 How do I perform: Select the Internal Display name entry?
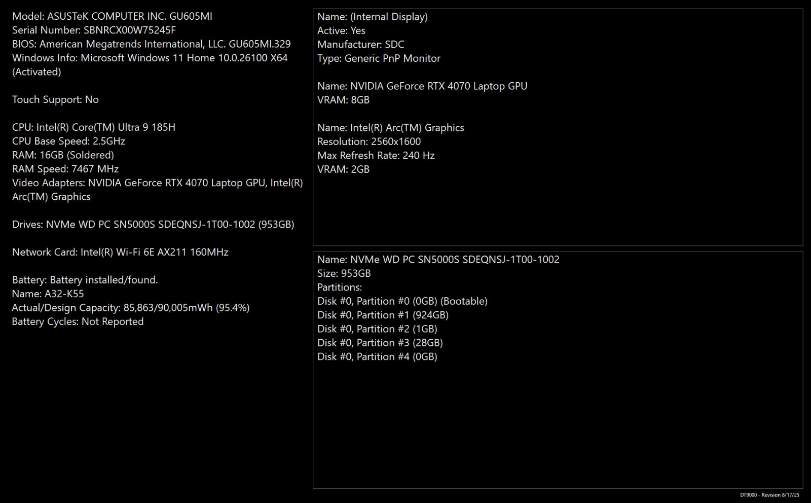pyautogui.click(x=373, y=17)
